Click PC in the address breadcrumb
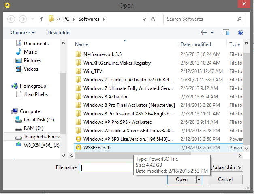 click(66, 19)
